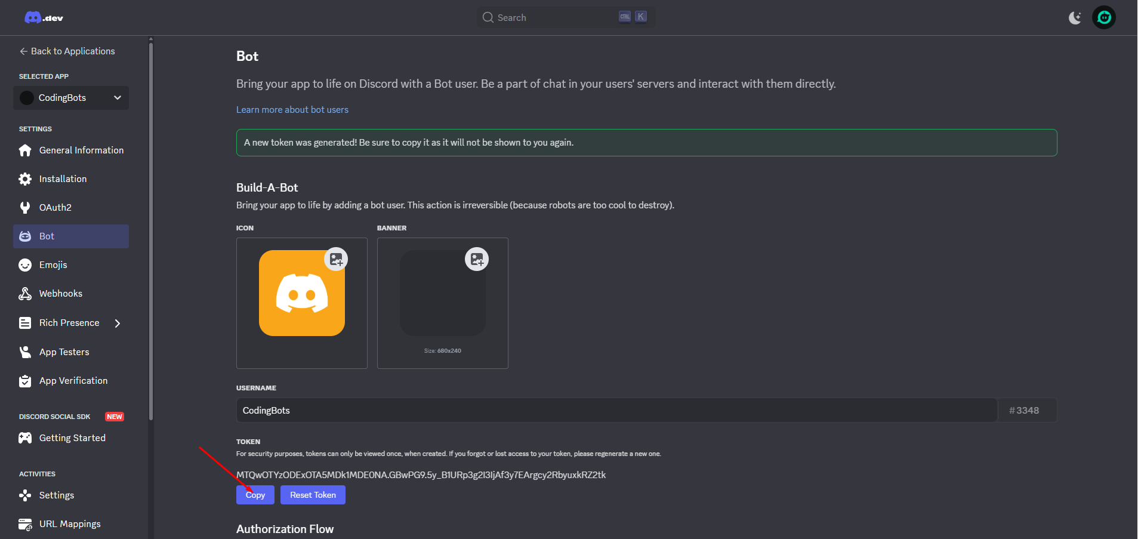Open the user avatar menu
Viewport: 1138px width, 539px height.
[1104, 18]
